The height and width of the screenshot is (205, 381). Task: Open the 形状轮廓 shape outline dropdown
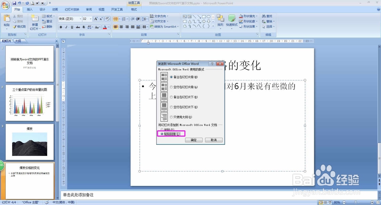pyautogui.click(x=248, y=21)
